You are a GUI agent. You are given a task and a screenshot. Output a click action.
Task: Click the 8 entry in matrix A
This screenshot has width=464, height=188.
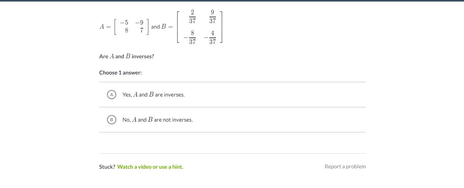pos(127,30)
